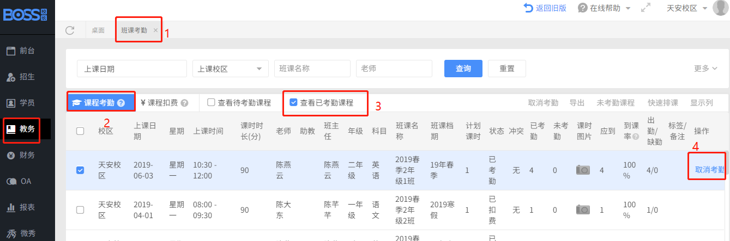This screenshot has height=241, width=730.
Task: Click 19年春季 cell
Action: coord(441,170)
